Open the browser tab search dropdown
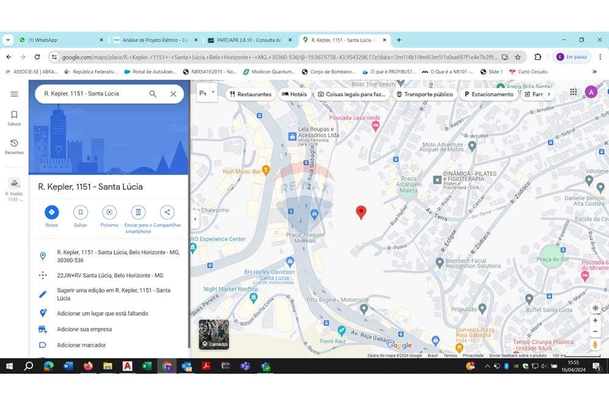 click(8, 40)
